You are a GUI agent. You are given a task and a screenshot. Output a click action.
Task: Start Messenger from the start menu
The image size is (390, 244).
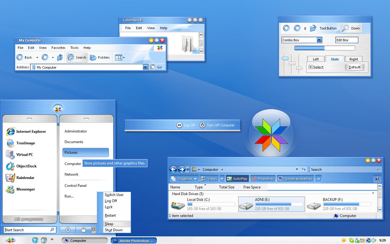point(20,189)
